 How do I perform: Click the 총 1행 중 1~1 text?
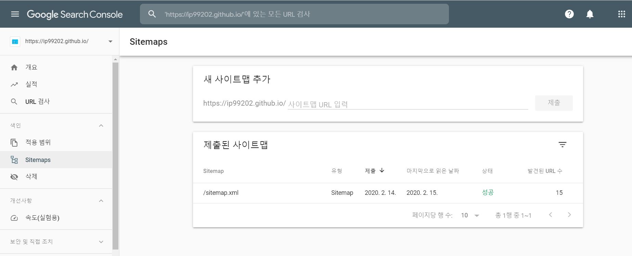point(513,215)
